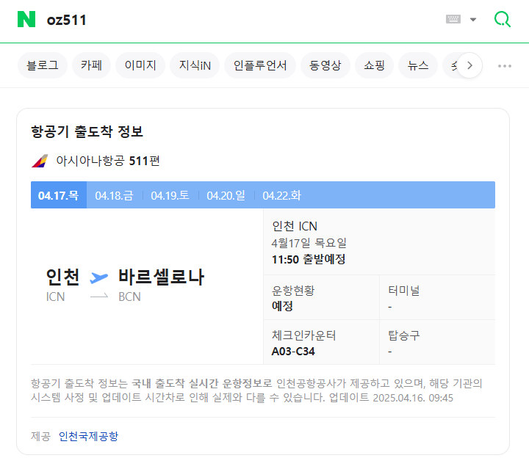This screenshot has width=529, height=469.
Task: Select the 04.17.목 date tab
Action: point(59,195)
